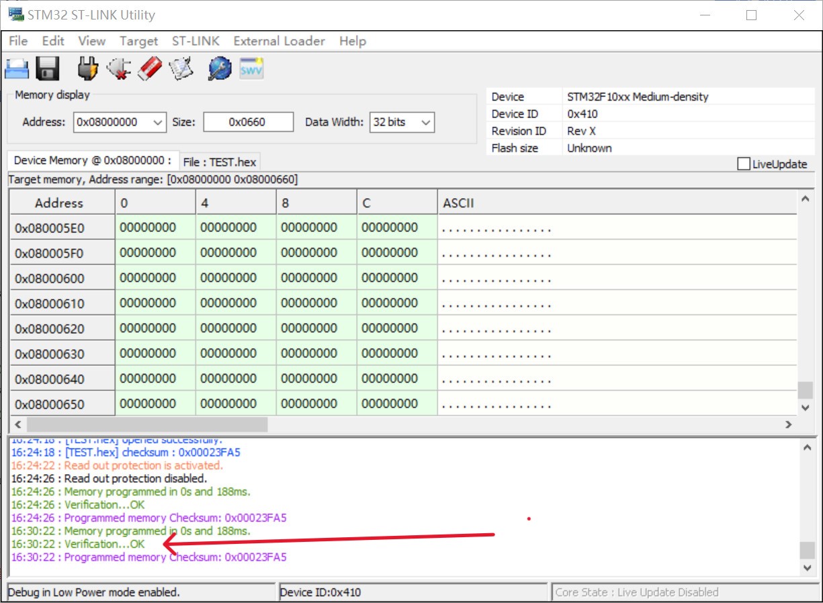The image size is (823, 603).
Task: Open the Data Width dropdown
Action: (425, 122)
